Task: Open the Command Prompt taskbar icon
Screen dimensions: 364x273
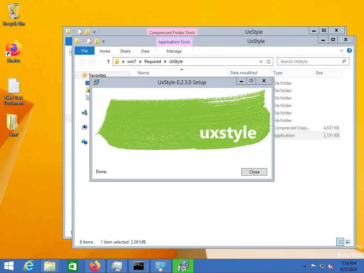Action: coord(139,266)
